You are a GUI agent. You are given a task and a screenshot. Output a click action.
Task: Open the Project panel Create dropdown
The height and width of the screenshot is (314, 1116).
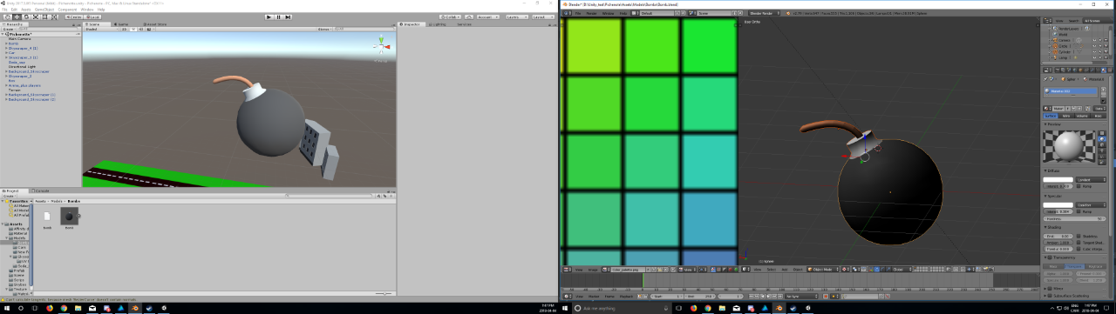[x=9, y=196]
